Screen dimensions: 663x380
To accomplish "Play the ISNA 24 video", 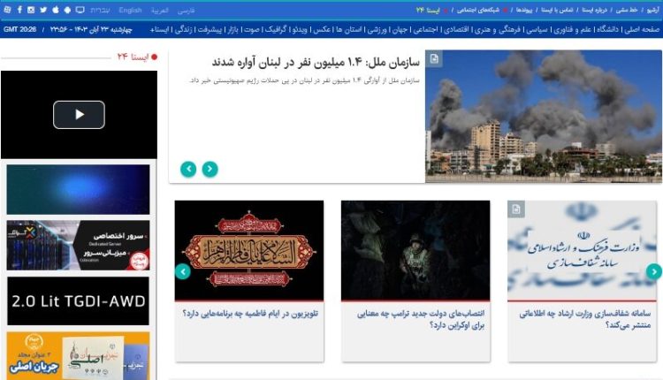I will point(79,115).
